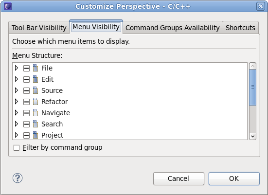Switch to the Shortcuts tab
The width and height of the screenshot is (268, 195).
[240, 28]
